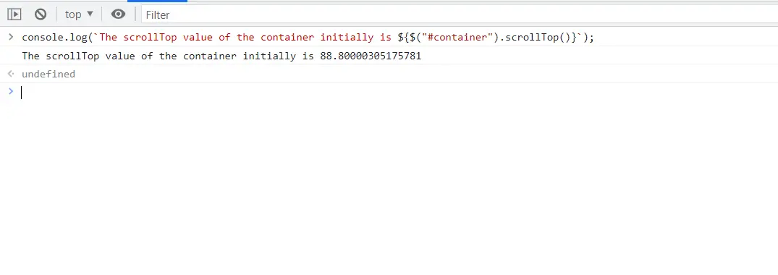Click the word console.log in entered command

[x=54, y=37]
